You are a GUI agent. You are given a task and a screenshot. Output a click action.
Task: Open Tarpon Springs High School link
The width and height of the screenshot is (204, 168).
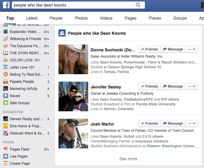coord(132,67)
